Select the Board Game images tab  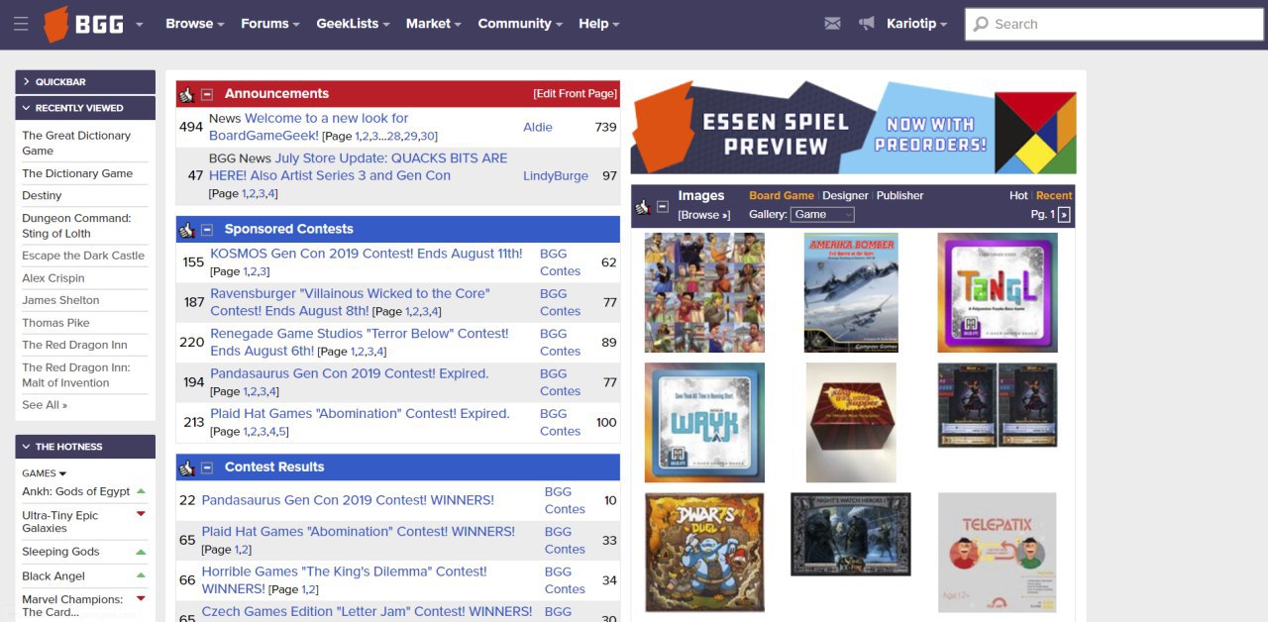point(782,196)
